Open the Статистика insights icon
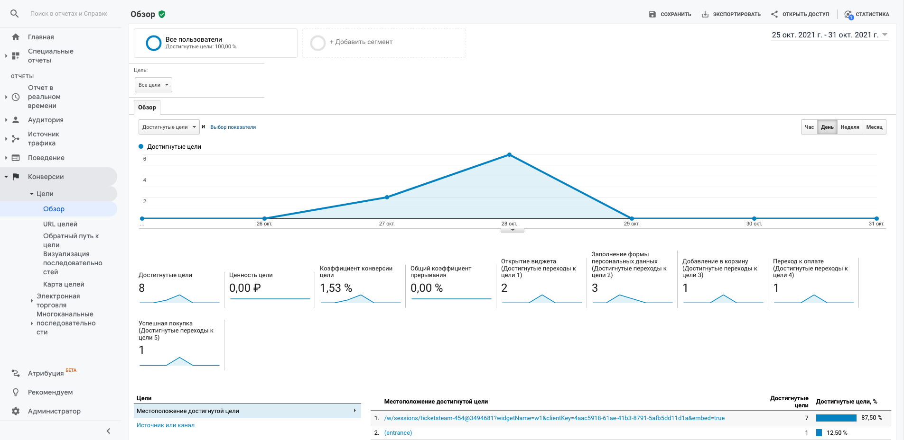The image size is (904, 440). pyautogui.click(x=848, y=15)
